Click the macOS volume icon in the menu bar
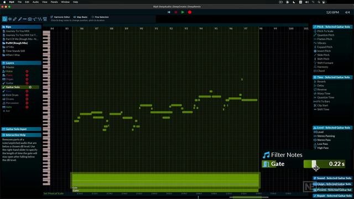Image resolution: width=354 pixels, height=199 pixels. coord(307,2)
